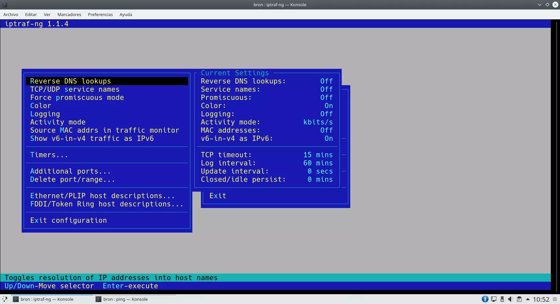
Task: Click the Konsole icon in title bar
Action: 5,5
